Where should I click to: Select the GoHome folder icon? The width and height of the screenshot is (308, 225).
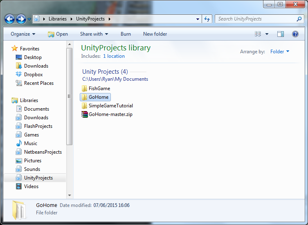[x=84, y=97]
